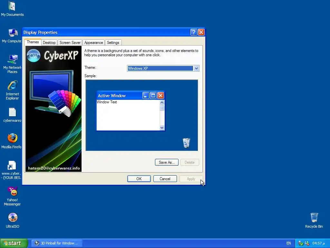
Task: Click the sample window scrollbar down arrow
Action: 162,128
